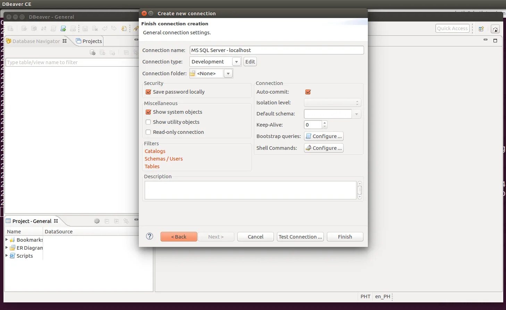The height and width of the screenshot is (310, 506).
Task: Click the recent SQL script icon in toolbar
Action: 73,28
